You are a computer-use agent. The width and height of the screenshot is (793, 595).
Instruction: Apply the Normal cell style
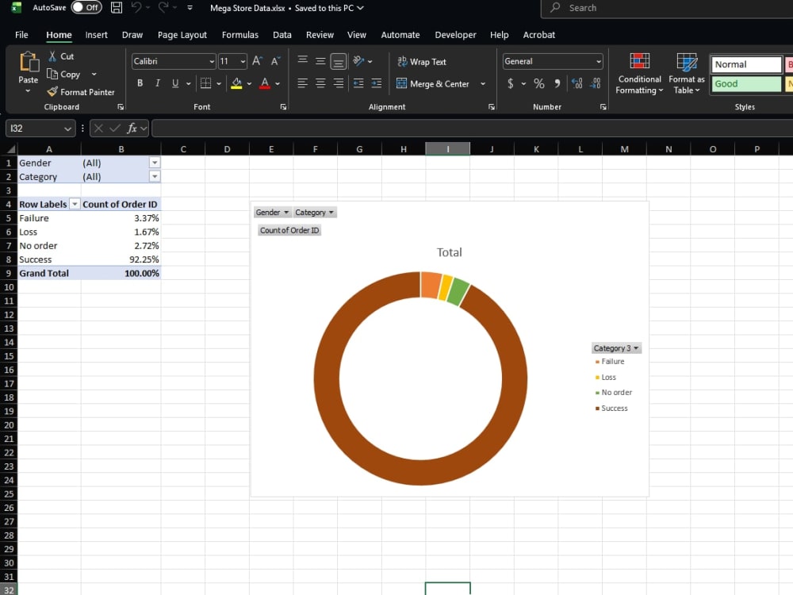coord(746,64)
